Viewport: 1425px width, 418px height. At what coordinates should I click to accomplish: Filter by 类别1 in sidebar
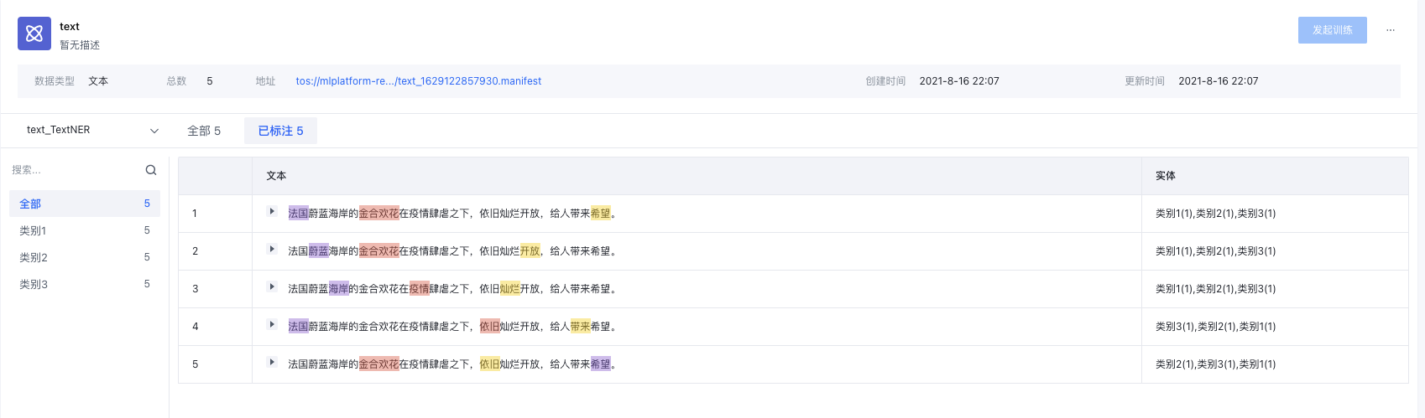[x=34, y=230]
